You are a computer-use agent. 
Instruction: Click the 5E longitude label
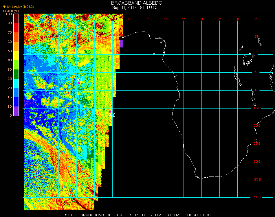150,19
